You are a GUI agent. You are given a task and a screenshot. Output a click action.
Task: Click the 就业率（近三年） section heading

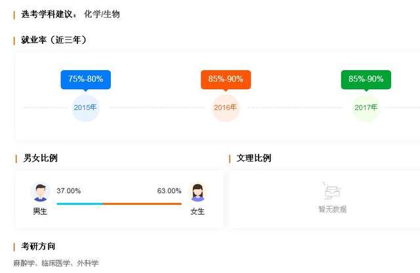pos(54,40)
